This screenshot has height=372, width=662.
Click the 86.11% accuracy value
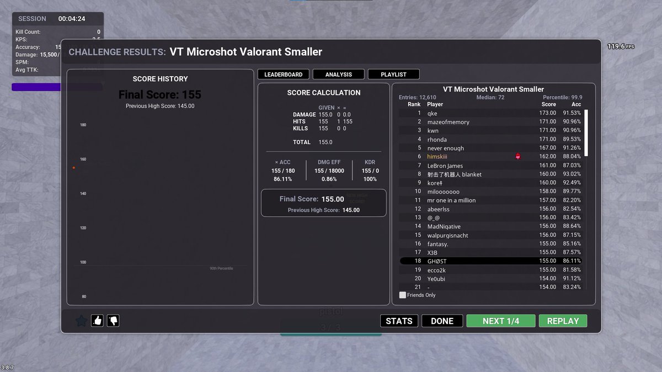click(x=282, y=179)
